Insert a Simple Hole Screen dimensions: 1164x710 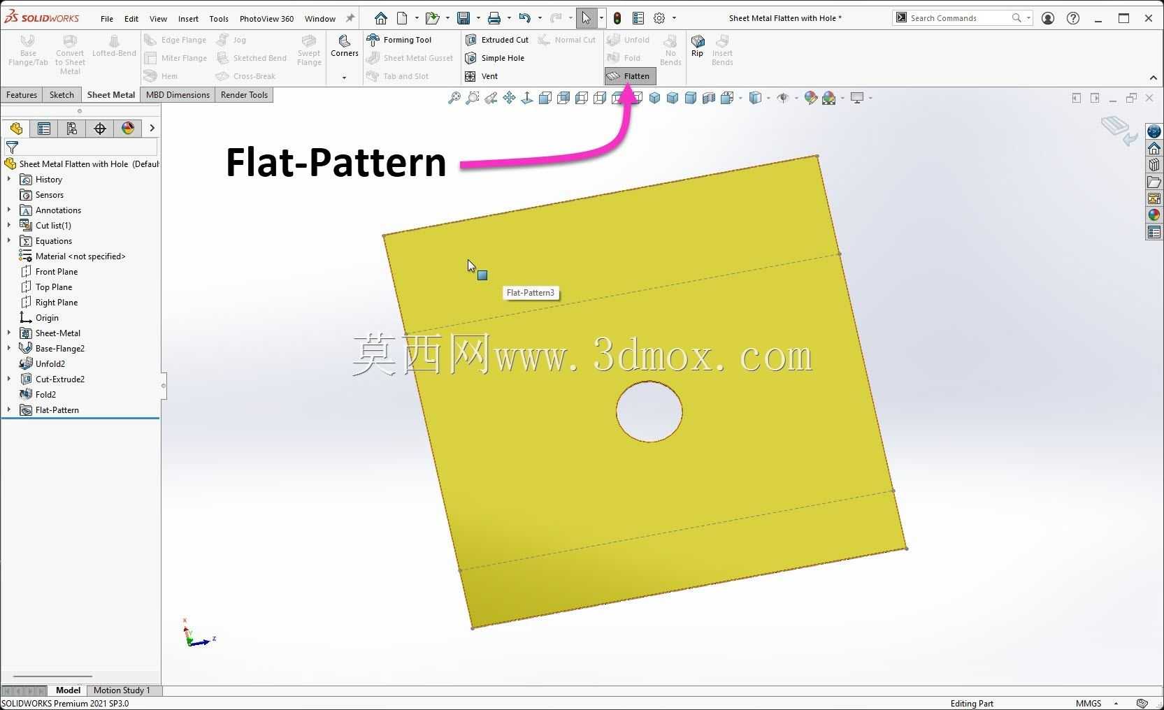click(495, 58)
